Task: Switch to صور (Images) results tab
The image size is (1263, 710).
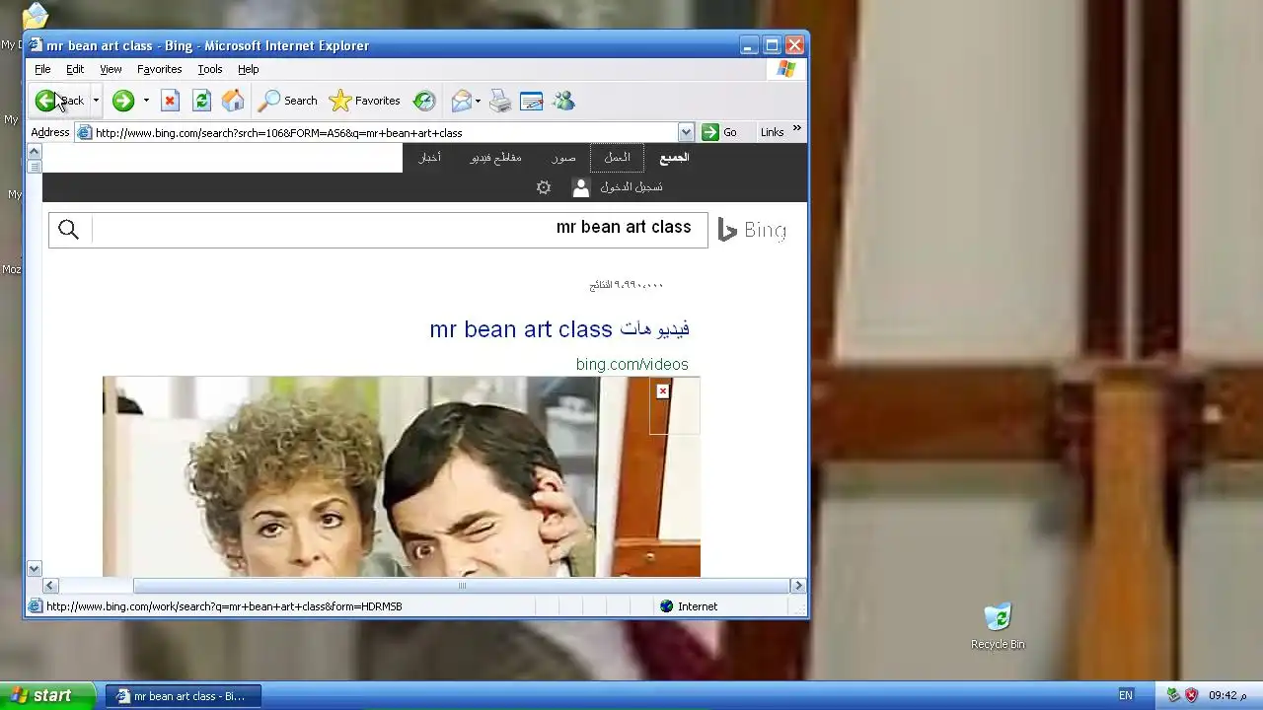Action: [x=563, y=158]
